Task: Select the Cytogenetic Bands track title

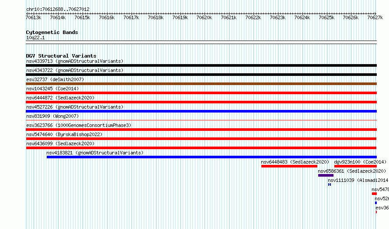Action: click(x=52, y=32)
